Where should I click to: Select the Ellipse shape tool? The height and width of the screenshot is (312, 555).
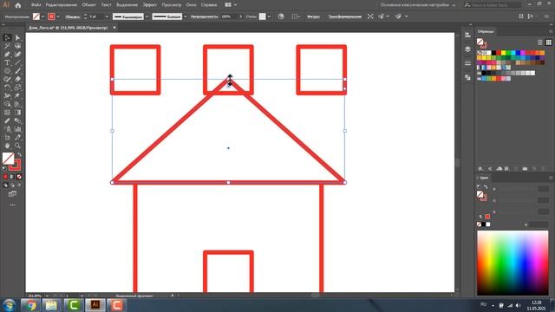point(7,71)
